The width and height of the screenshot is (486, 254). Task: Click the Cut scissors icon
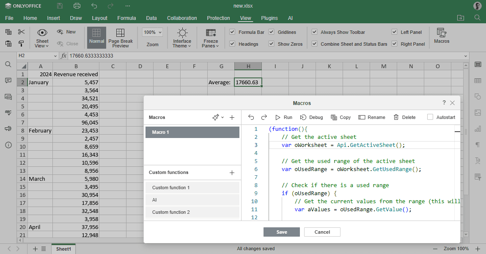21,32
